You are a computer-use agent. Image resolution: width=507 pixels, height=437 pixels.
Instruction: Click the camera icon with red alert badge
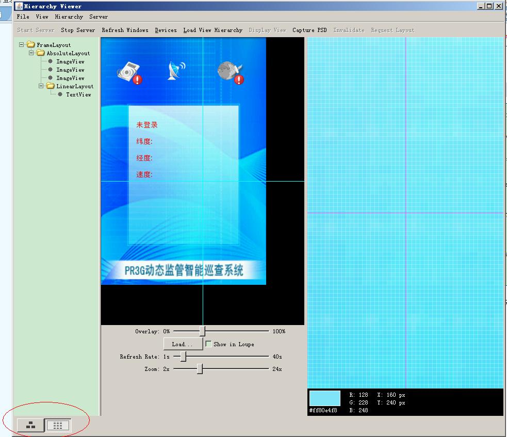point(129,73)
